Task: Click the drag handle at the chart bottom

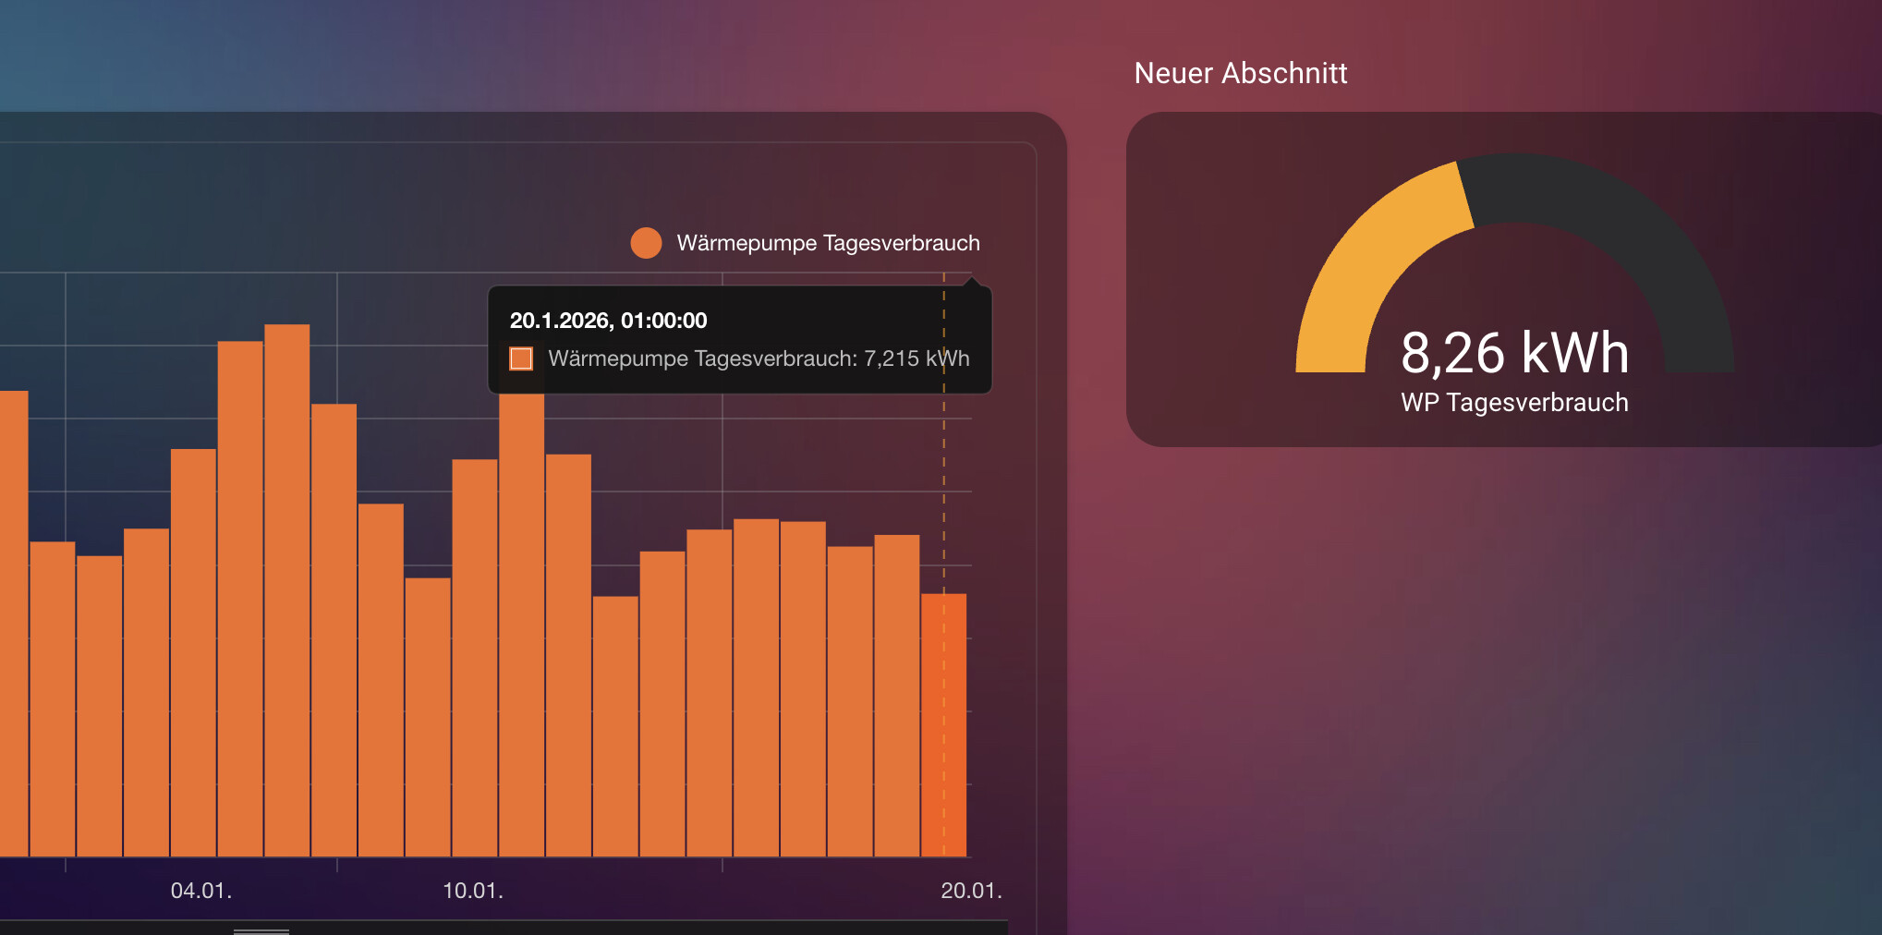Action: [261, 931]
